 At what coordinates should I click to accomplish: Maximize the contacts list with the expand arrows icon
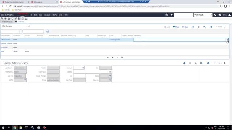[225, 27]
